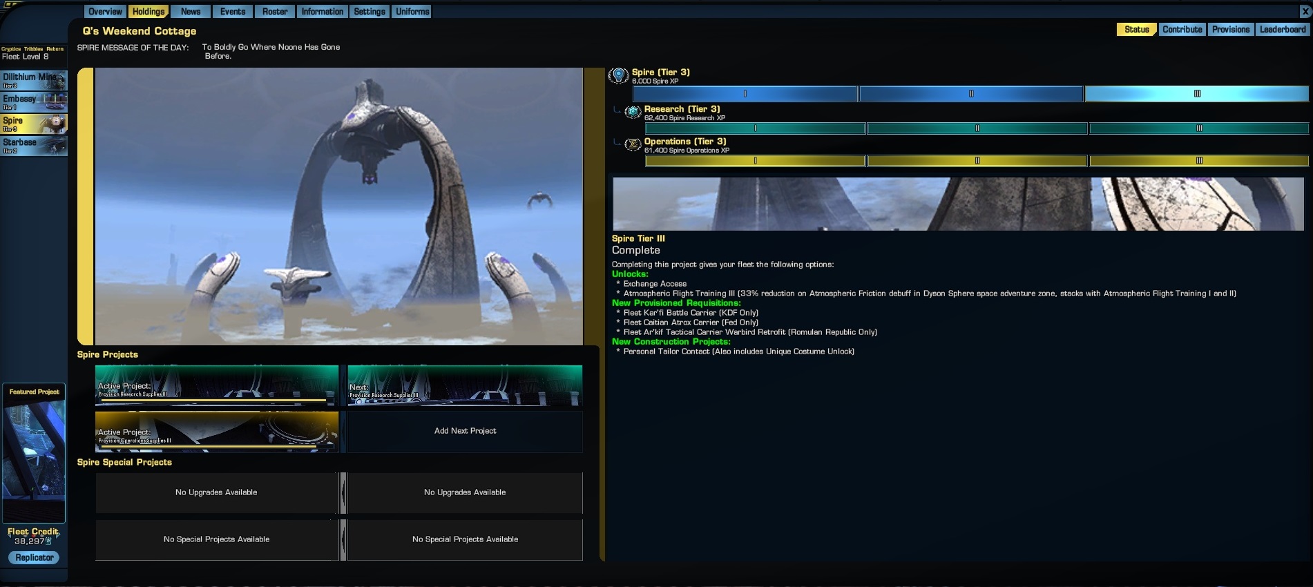Switch to the Overview tab
This screenshot has height=587, width=1313.
(x=105, y=12)
